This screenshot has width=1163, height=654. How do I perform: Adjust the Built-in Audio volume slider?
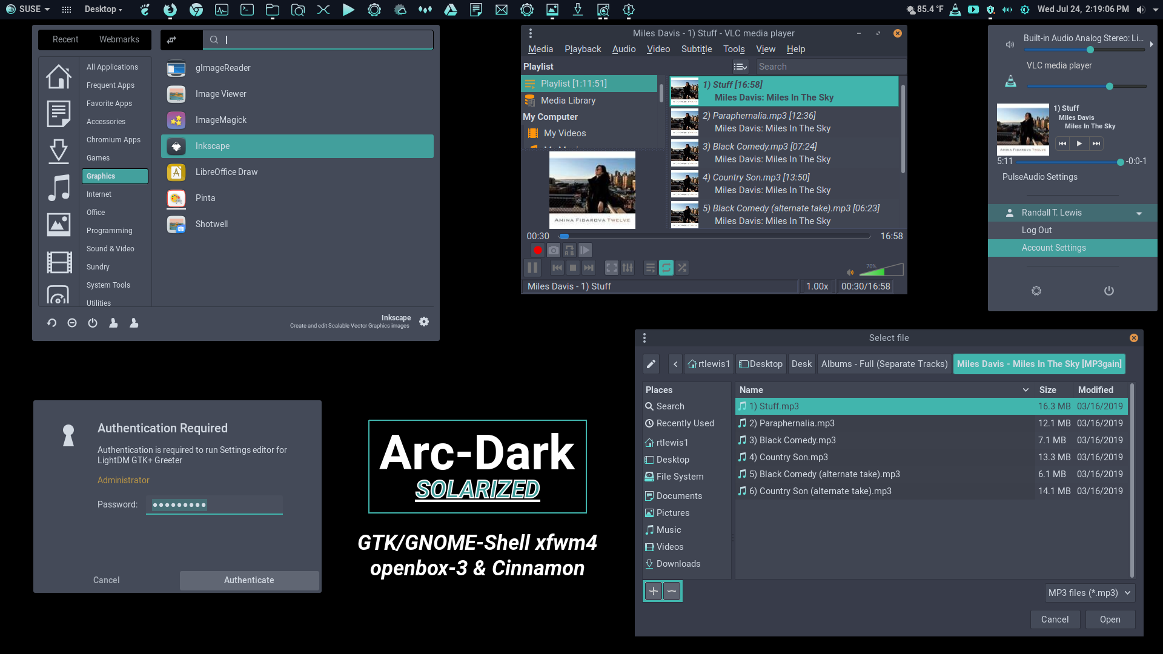1084,50
